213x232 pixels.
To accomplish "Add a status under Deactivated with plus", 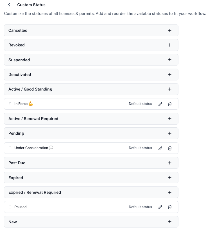I will (x=170, y=75).
